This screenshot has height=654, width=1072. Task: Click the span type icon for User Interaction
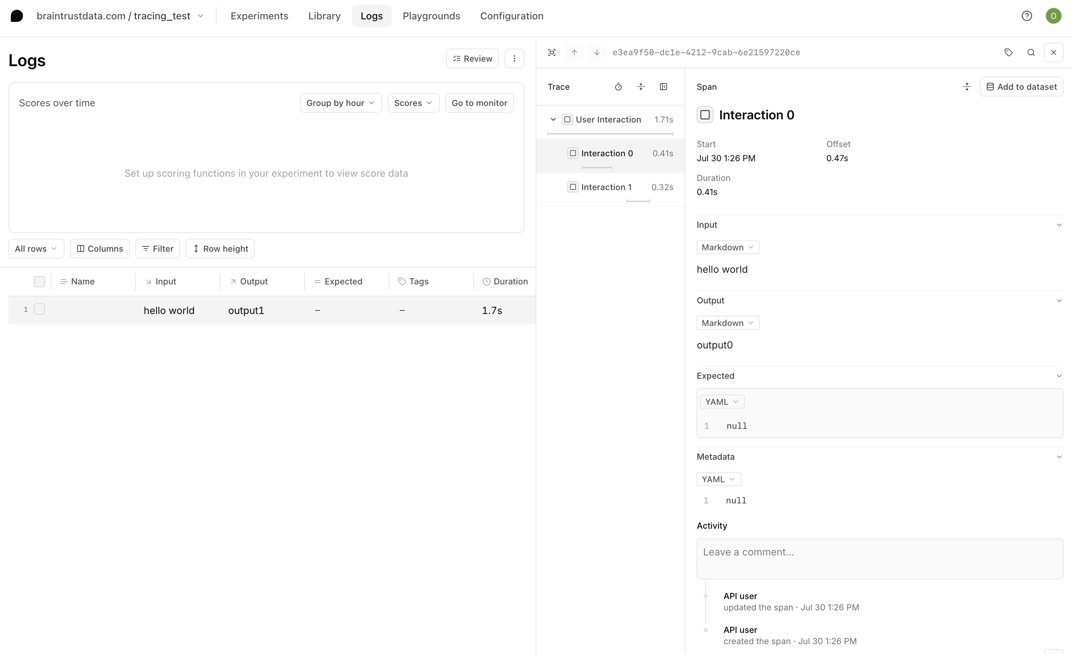567,120
